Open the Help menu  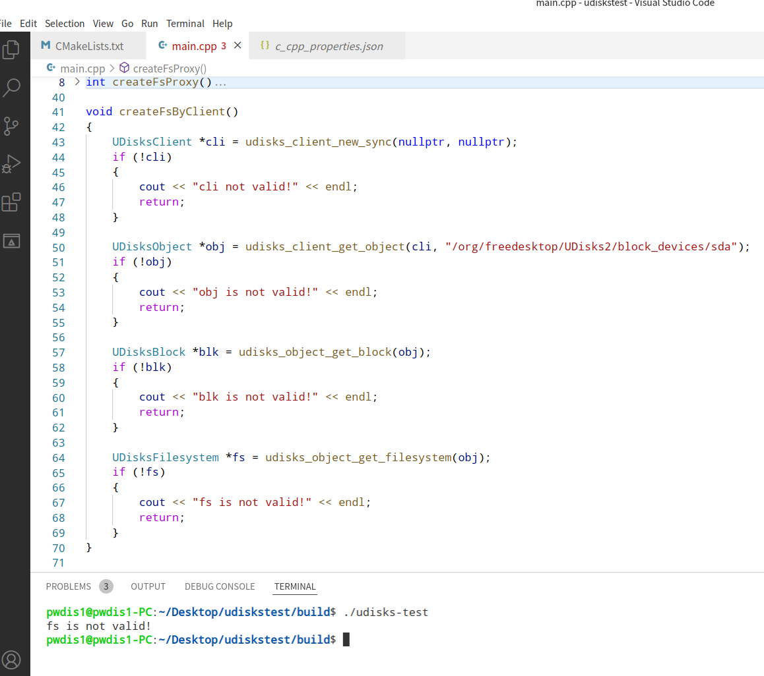pos(222,23)
